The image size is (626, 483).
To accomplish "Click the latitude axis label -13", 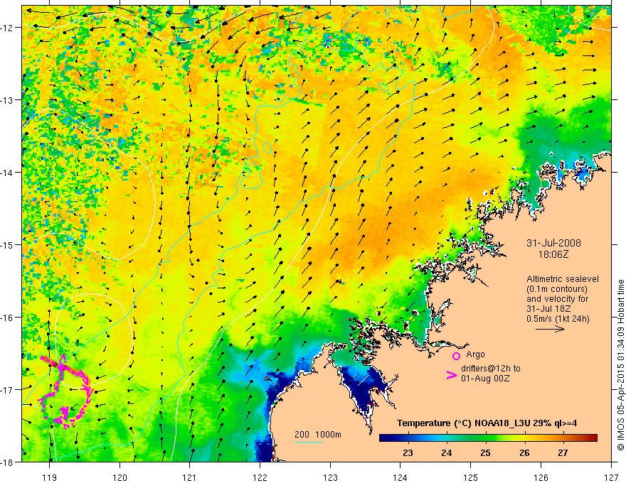I will click(8, 100).
